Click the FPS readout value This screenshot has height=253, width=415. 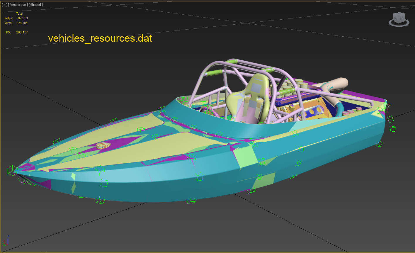click(22, 32)
